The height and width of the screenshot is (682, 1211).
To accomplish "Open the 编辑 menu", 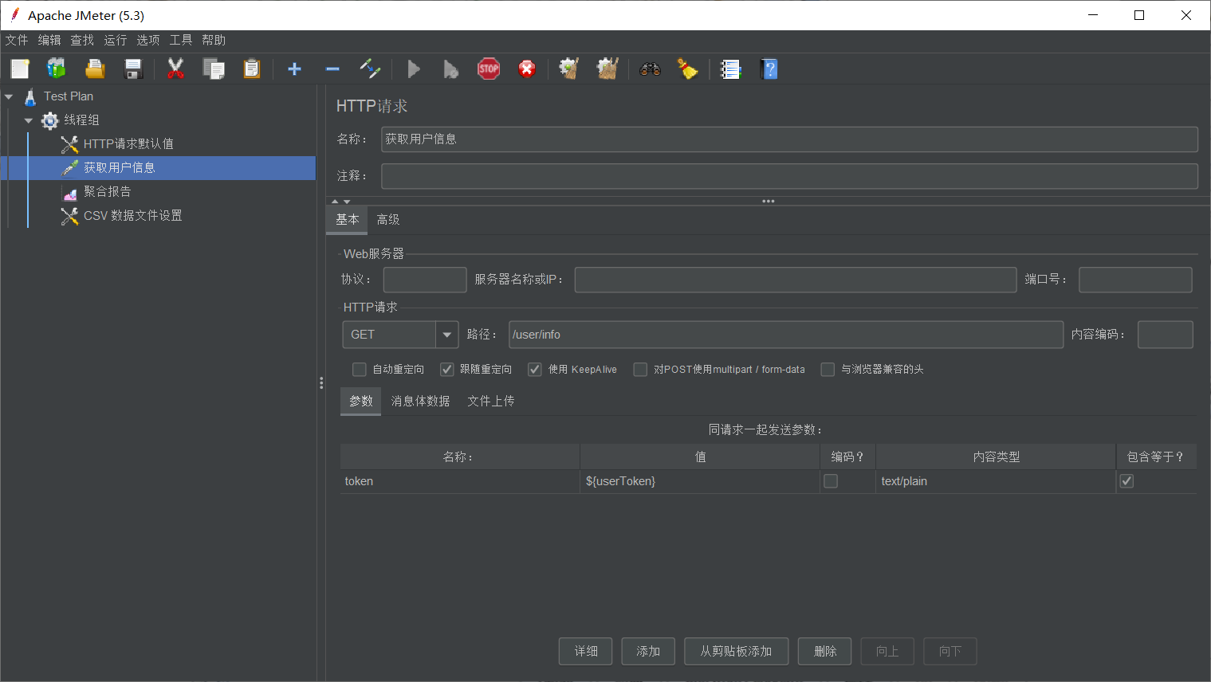I will pyautogui.click(x=49, y=40).
